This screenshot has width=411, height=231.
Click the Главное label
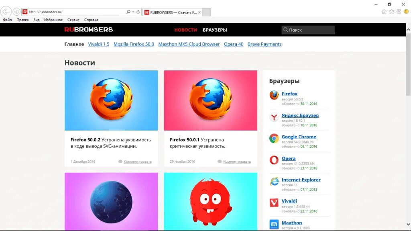click(74, 44)
